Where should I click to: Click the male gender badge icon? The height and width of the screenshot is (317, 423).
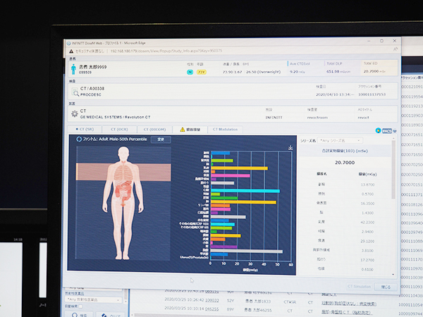point(190,72)
